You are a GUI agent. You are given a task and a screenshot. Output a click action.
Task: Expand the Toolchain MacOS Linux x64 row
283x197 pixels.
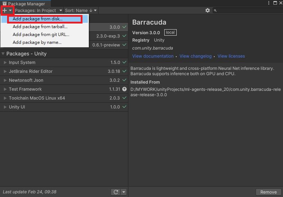point(5,98)
